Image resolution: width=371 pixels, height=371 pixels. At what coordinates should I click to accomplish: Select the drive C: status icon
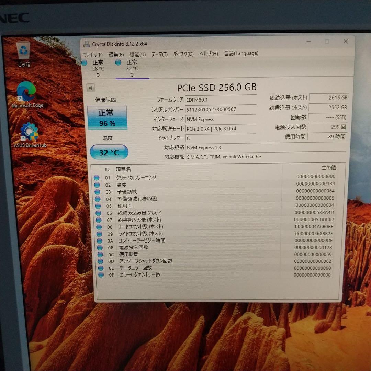coord(118,62)
